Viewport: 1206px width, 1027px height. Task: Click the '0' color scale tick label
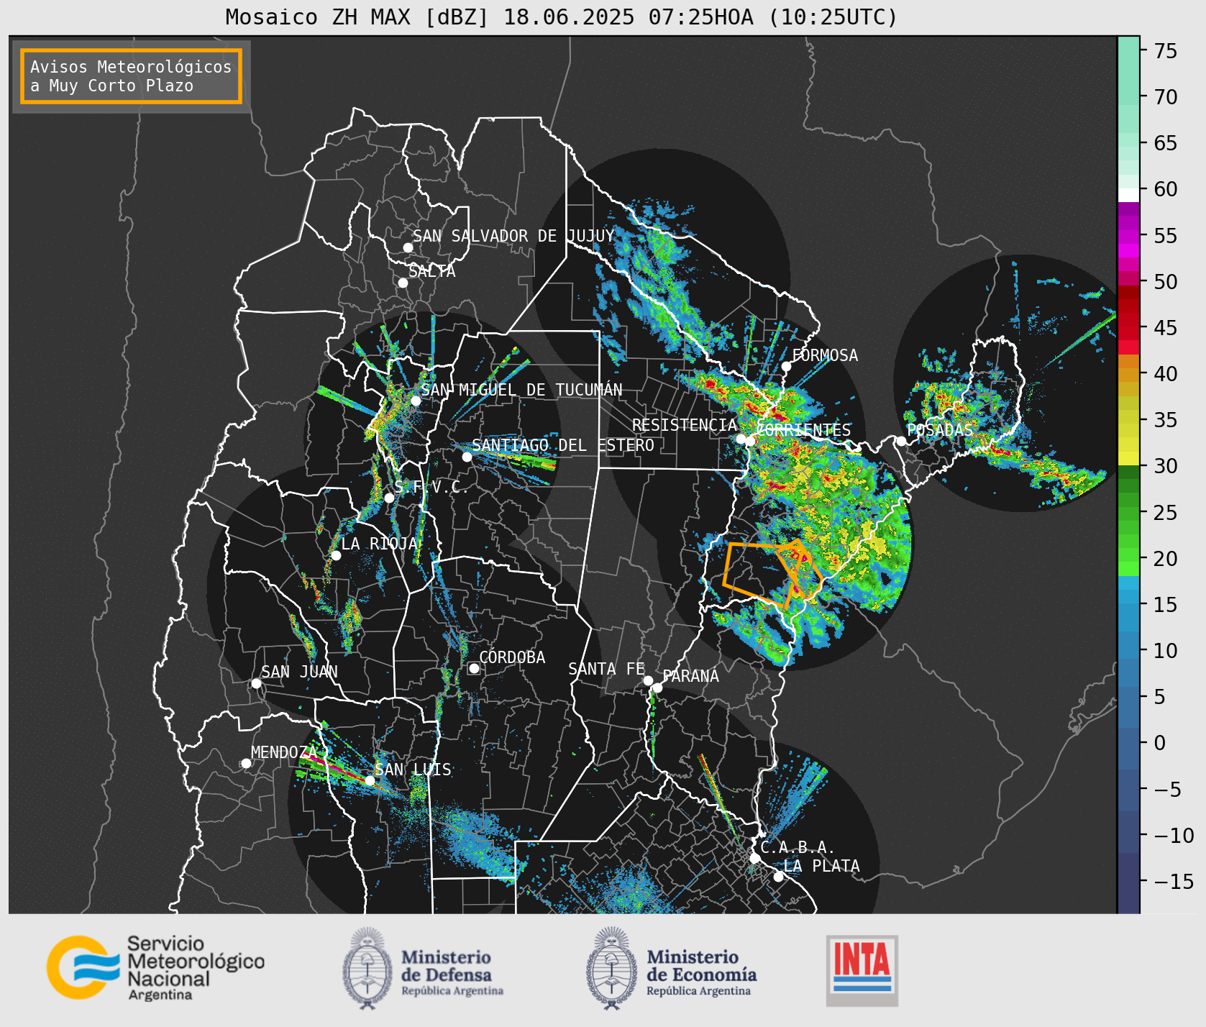click(1160, 743)
